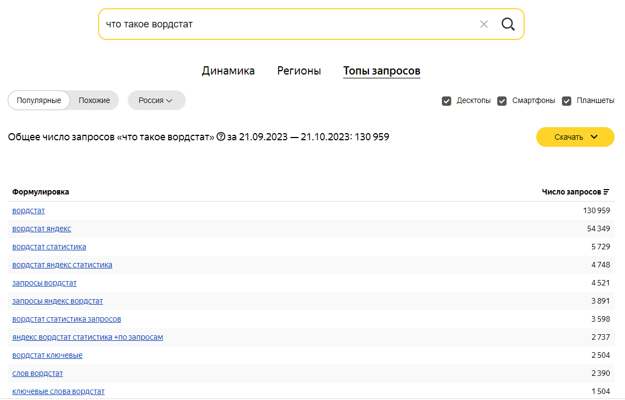Select the value 2 390

[x=601, y=373]
